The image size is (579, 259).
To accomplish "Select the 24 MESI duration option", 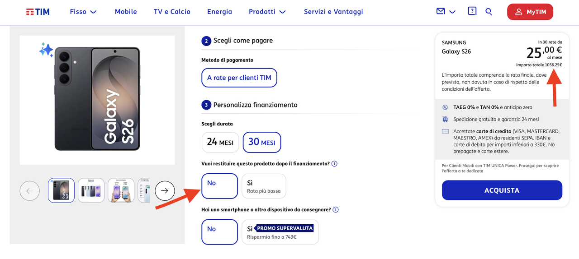I will [220, 142].
